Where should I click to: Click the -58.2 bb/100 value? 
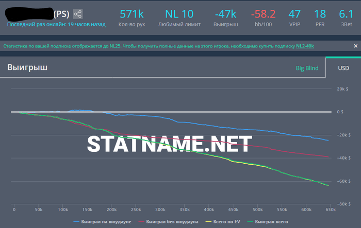click(x=263, y=14)
